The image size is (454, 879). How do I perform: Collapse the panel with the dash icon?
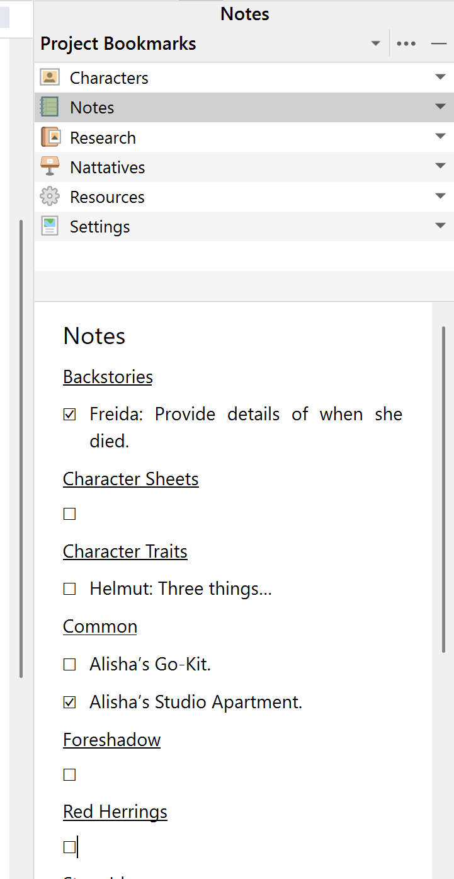(x=438, y=43)
